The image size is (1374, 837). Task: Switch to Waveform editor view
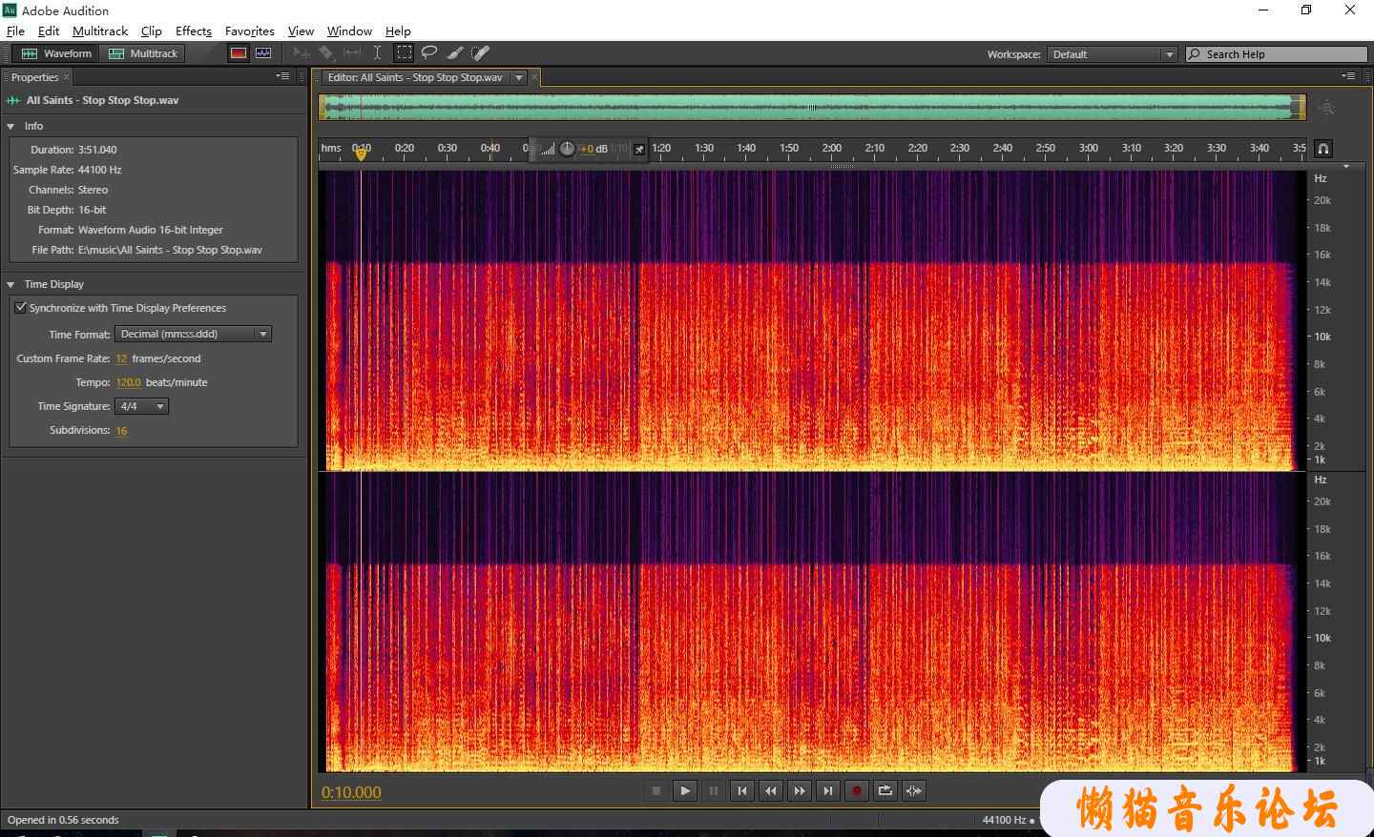pos(57,53)
